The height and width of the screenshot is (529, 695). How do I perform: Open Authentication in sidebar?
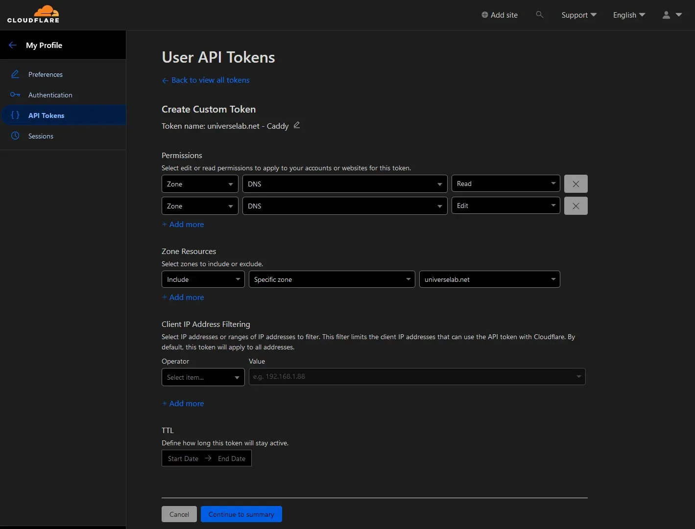50,95
